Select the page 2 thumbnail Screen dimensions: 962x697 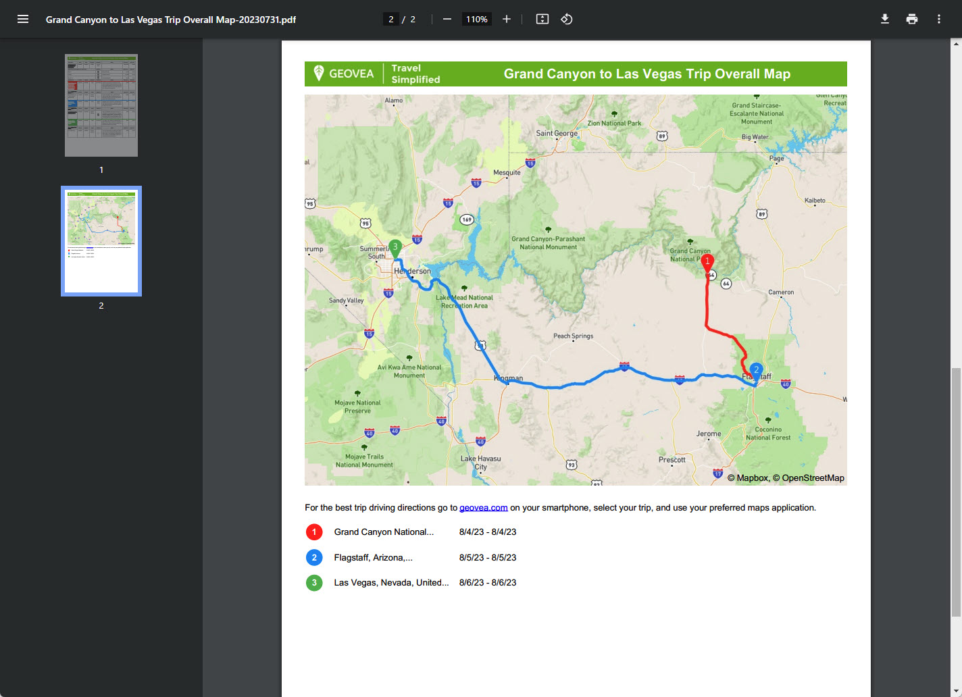101,240
